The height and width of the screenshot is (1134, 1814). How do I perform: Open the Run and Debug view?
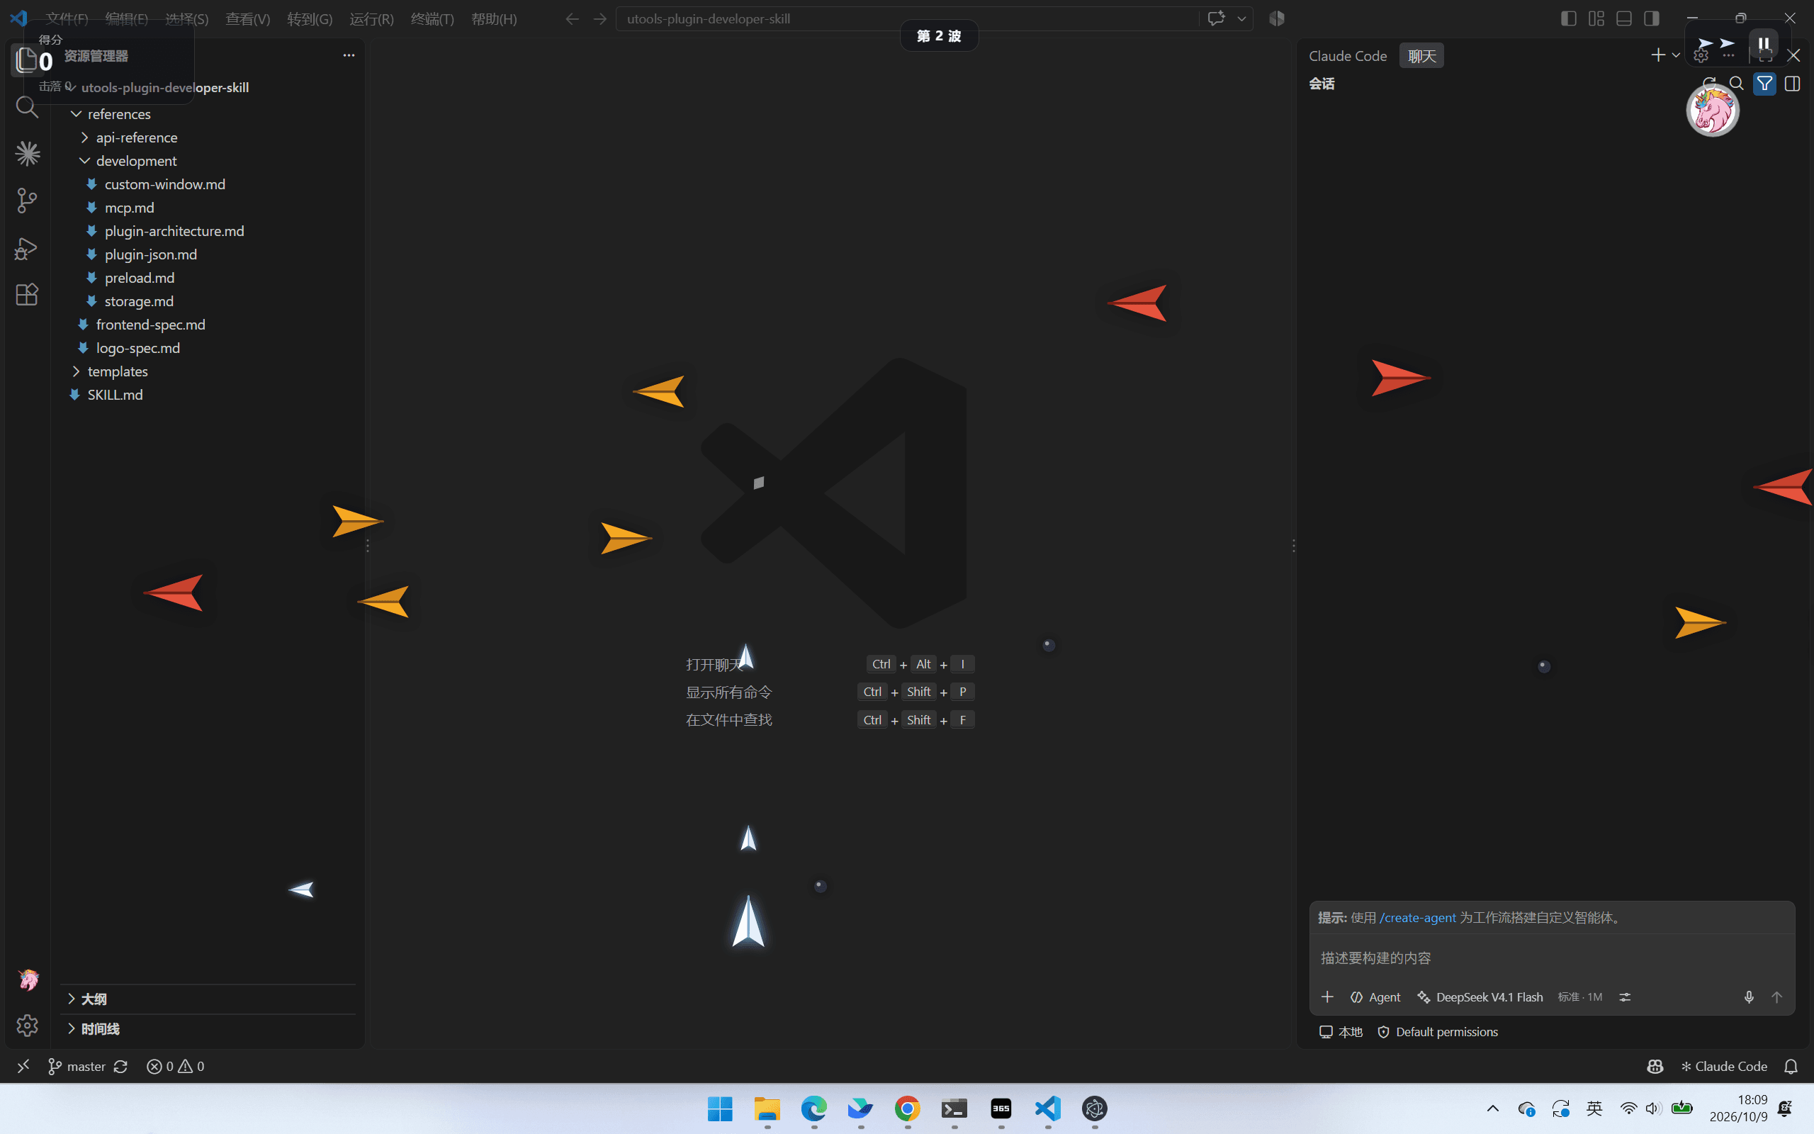click(x=27, y=247)
